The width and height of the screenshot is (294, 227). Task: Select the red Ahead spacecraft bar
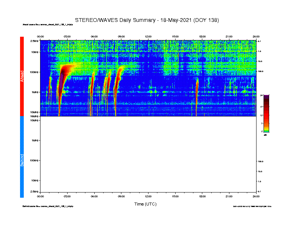[22, 76]
